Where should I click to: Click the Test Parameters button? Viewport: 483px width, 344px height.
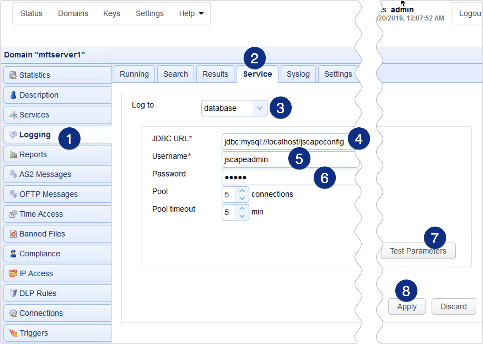418,251
